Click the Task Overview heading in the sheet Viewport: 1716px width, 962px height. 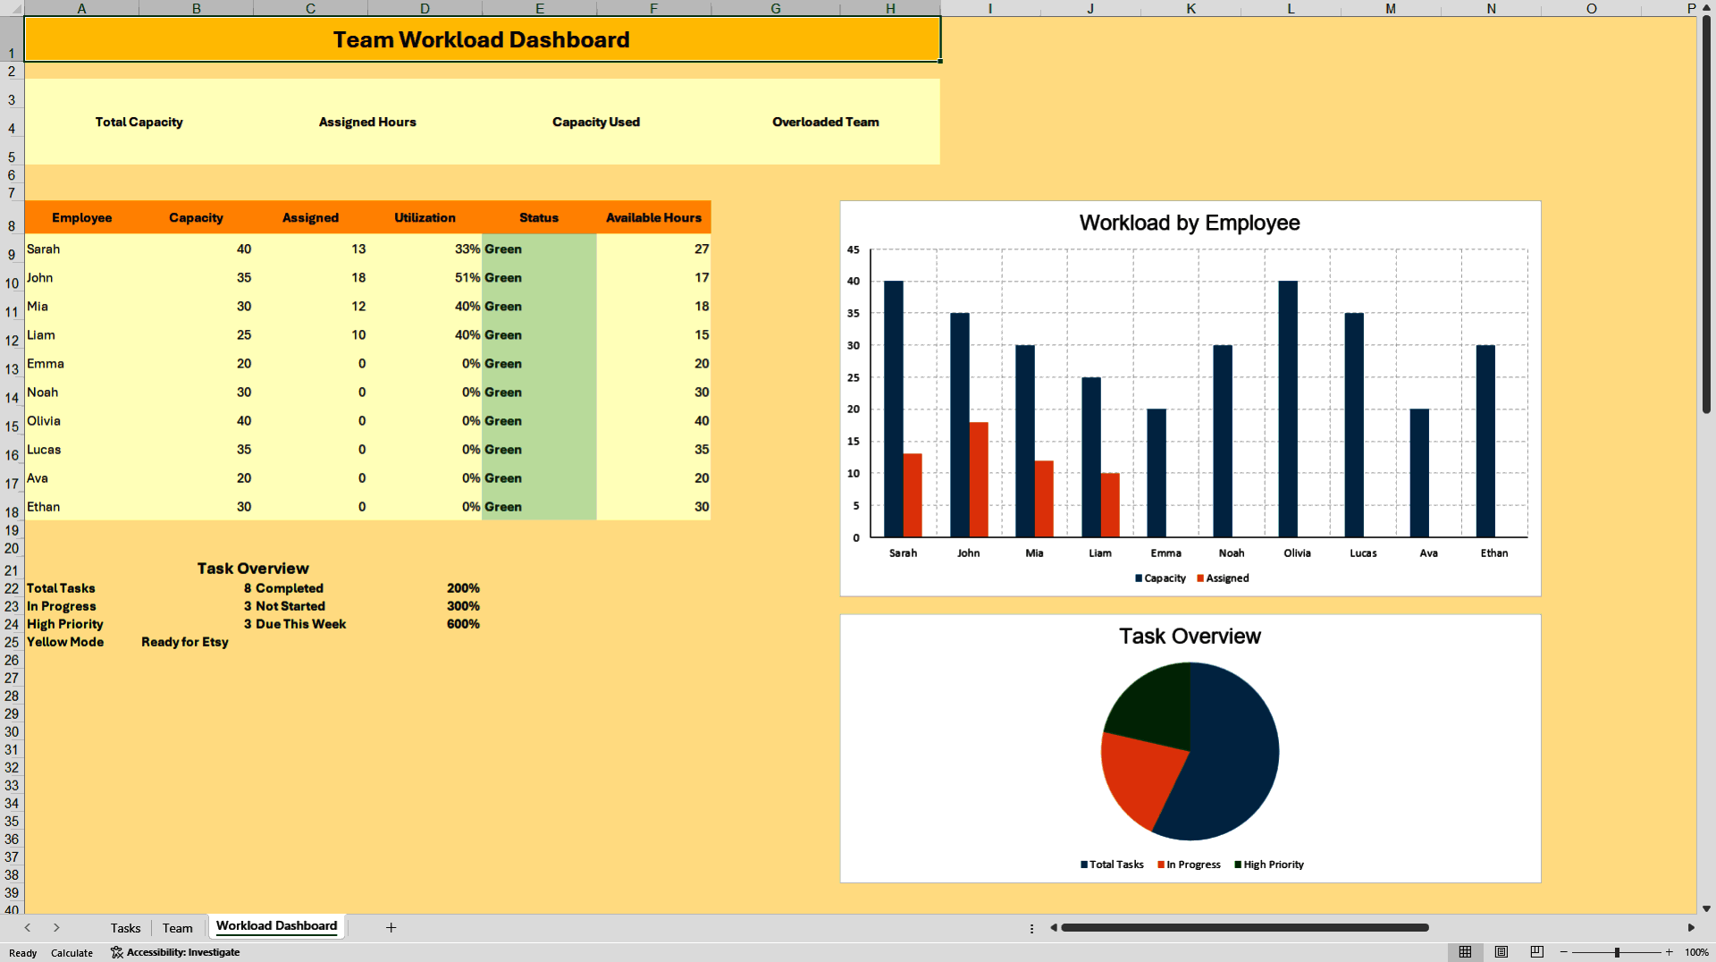point(253,569)
